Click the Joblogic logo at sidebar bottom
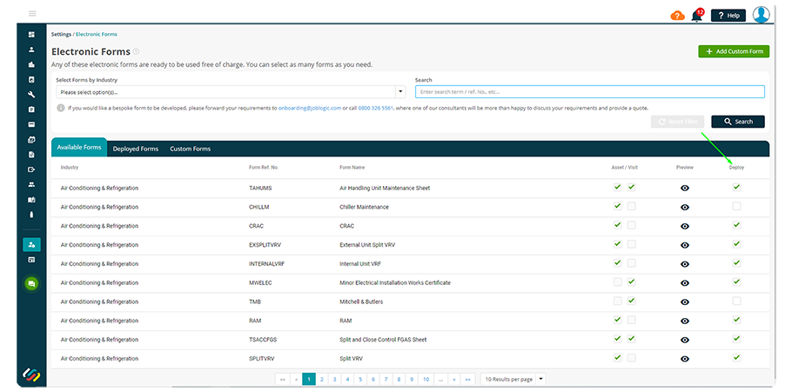 31,374
